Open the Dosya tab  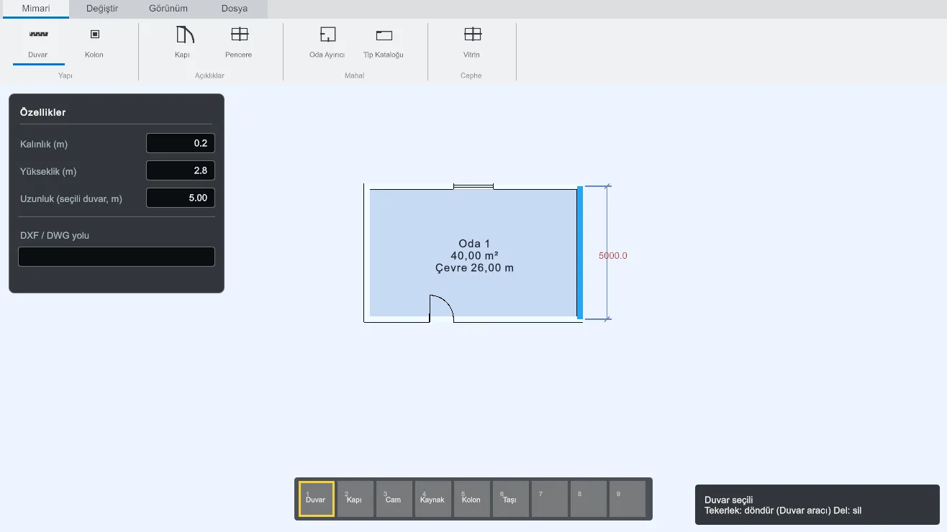click(234, 9)
